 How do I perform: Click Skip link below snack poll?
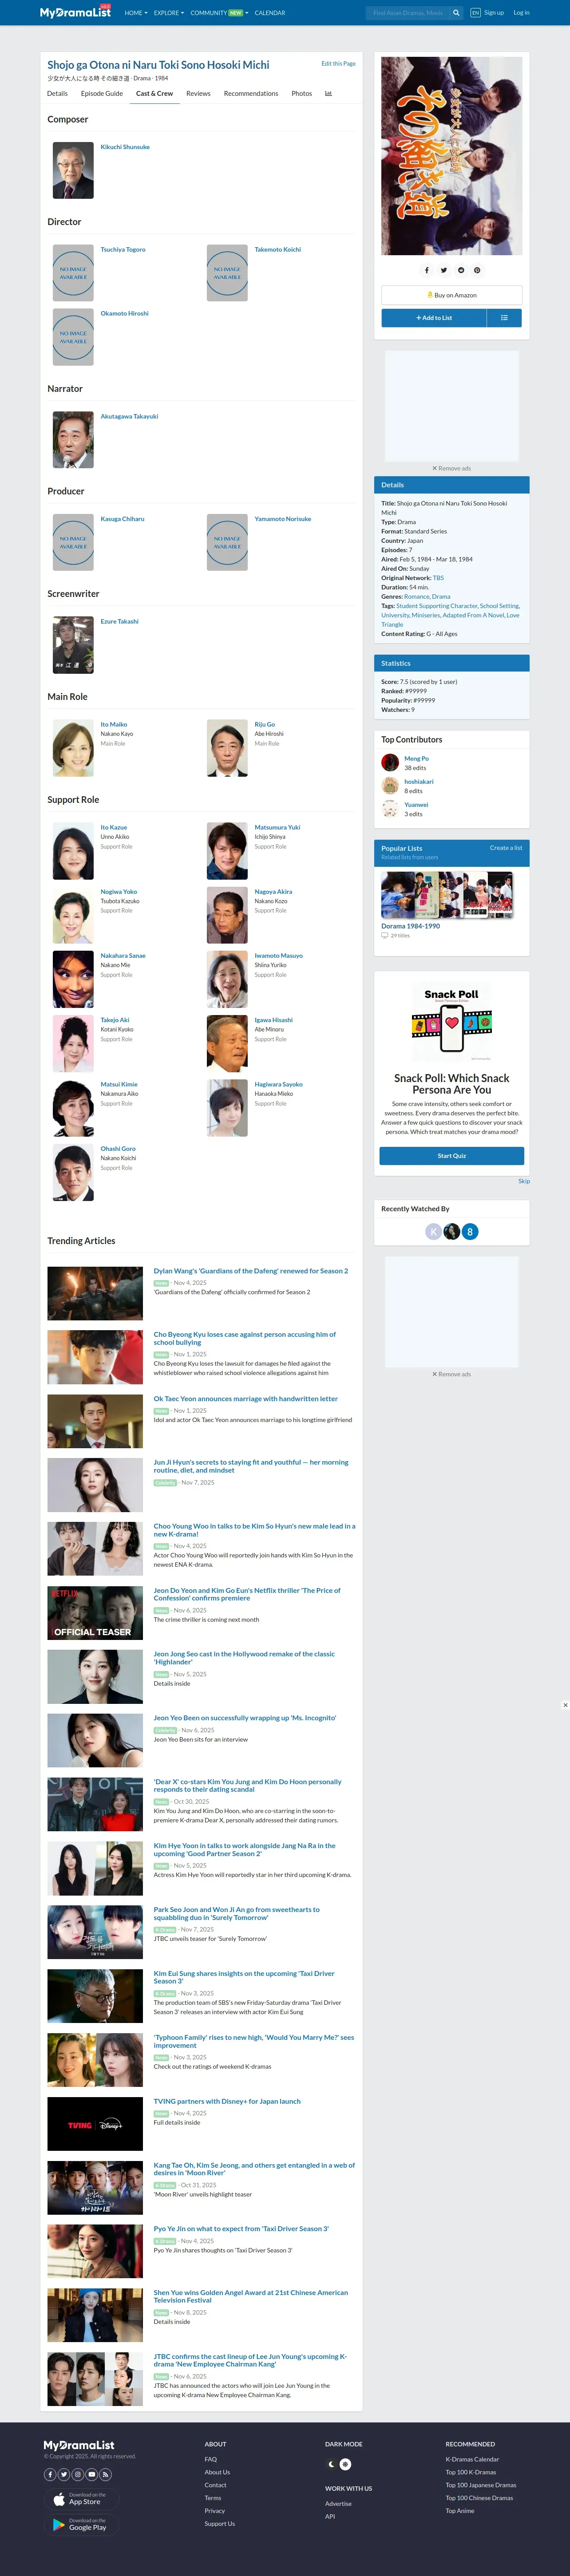point(524,1181)
